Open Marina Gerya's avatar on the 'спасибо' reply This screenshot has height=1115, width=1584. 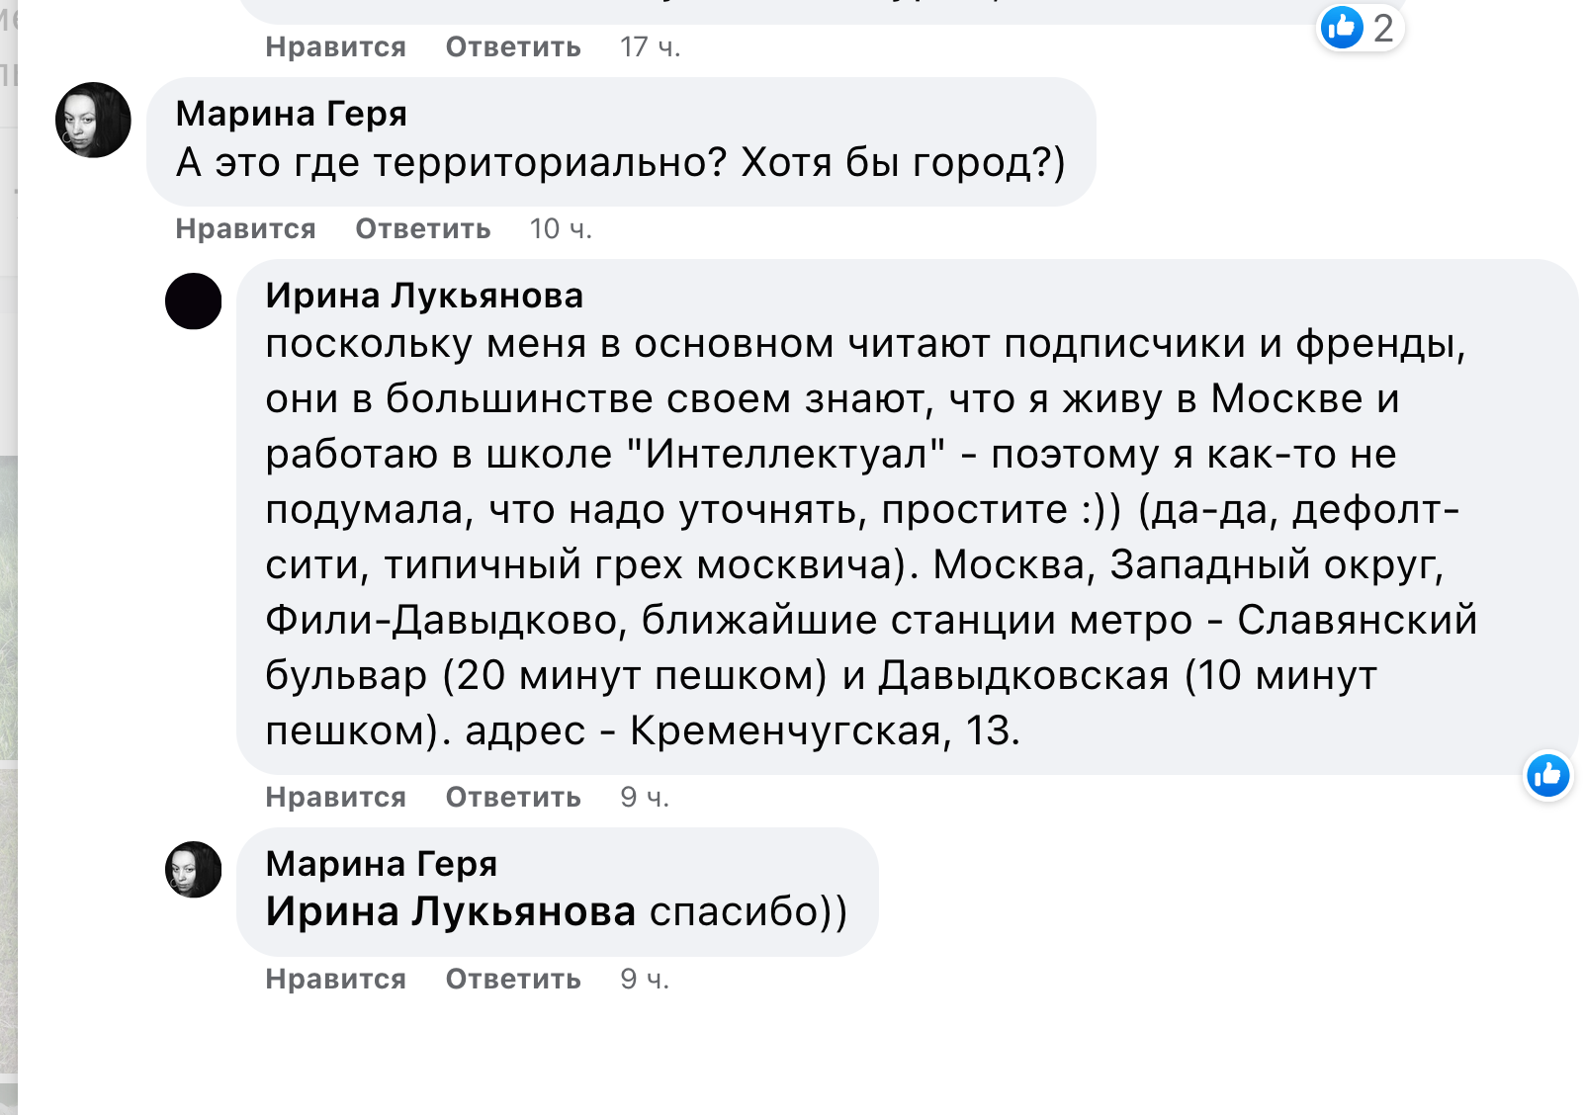(193, 870)
